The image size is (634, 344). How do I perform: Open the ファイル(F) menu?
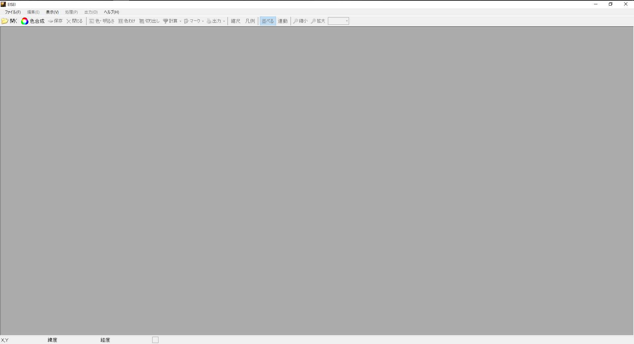(x=13, y=12)
